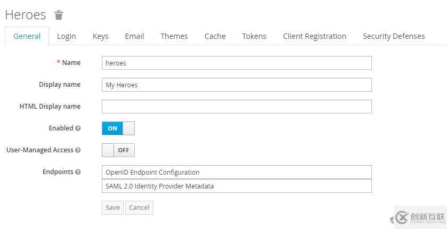Open SAML 2.0 Identity Provider Metadata link
Image resolution: width=447 pixels, height=229 pixels.
[160, 186]
